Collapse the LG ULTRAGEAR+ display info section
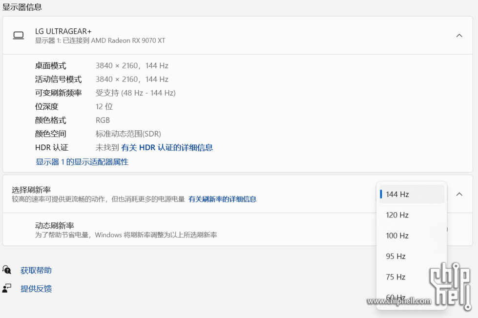The width and height of the screenshot is (478, 318). [459, 36]
